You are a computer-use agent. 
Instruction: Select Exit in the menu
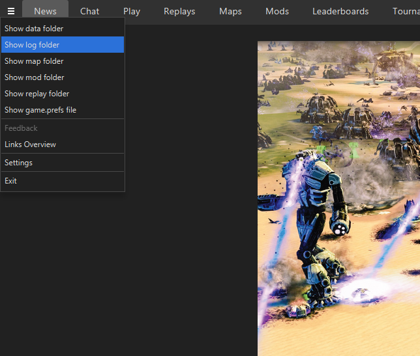63,181
